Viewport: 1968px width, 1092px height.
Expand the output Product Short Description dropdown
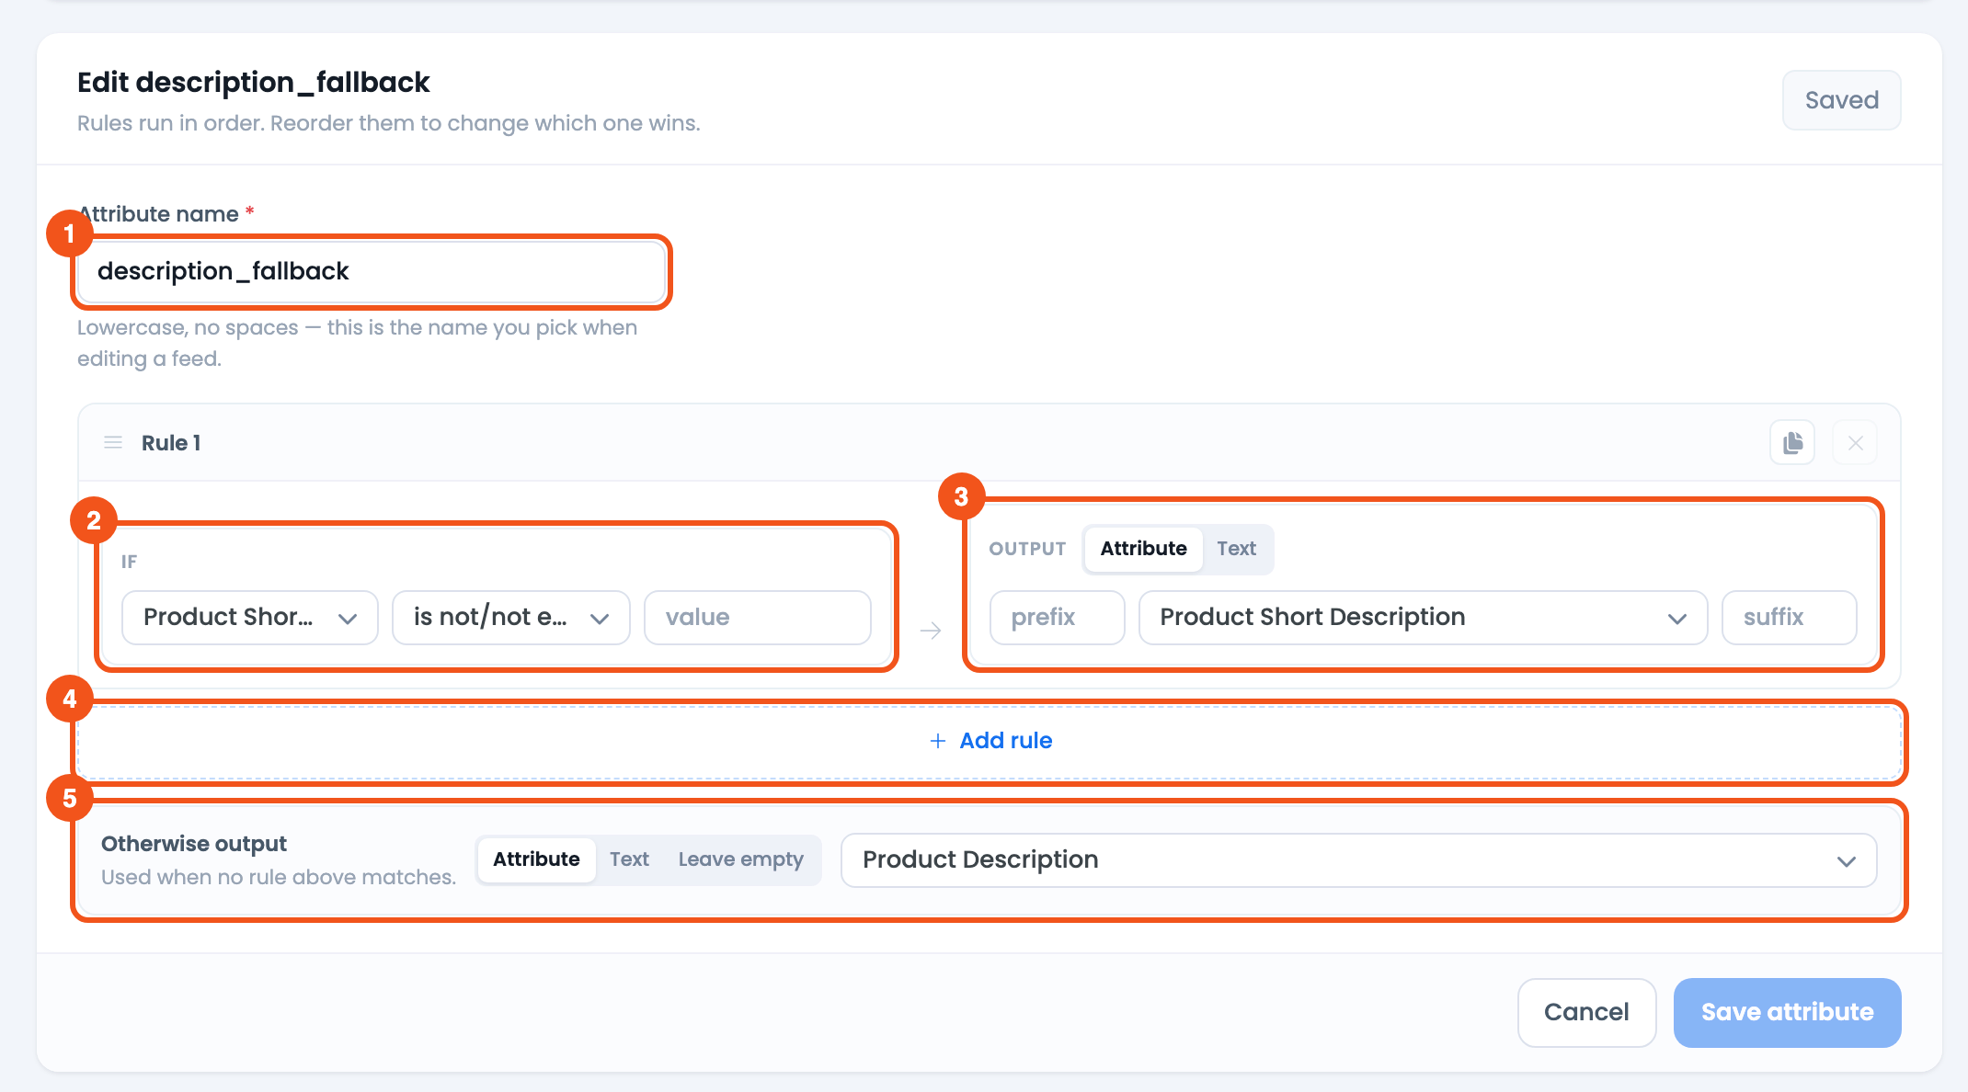pos(1423,618)
